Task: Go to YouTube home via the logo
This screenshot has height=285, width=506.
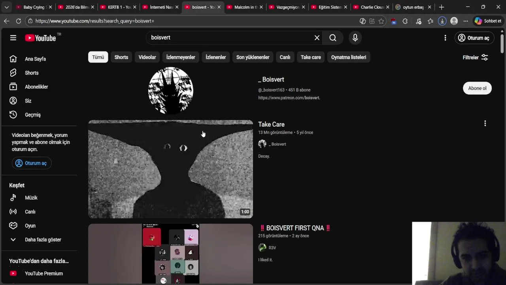Action: click(40, 38)
